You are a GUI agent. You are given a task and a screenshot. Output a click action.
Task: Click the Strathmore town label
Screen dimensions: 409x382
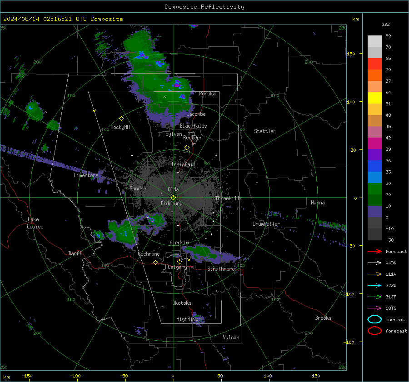pyautogui.click(x=221, y=269)
